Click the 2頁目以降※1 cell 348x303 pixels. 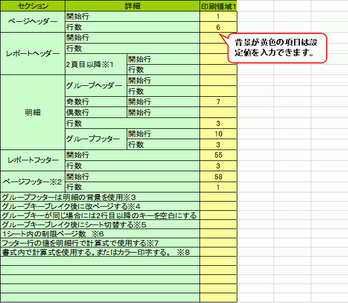(x=96, y=64)
